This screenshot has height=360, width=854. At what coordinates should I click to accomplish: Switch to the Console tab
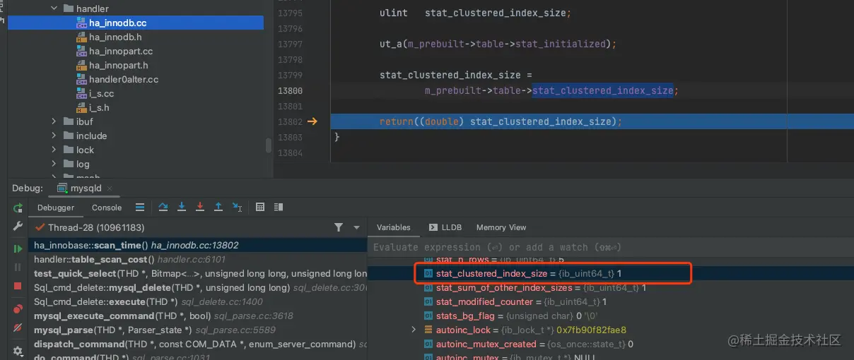pyautogui.click(x=107, y=208)
